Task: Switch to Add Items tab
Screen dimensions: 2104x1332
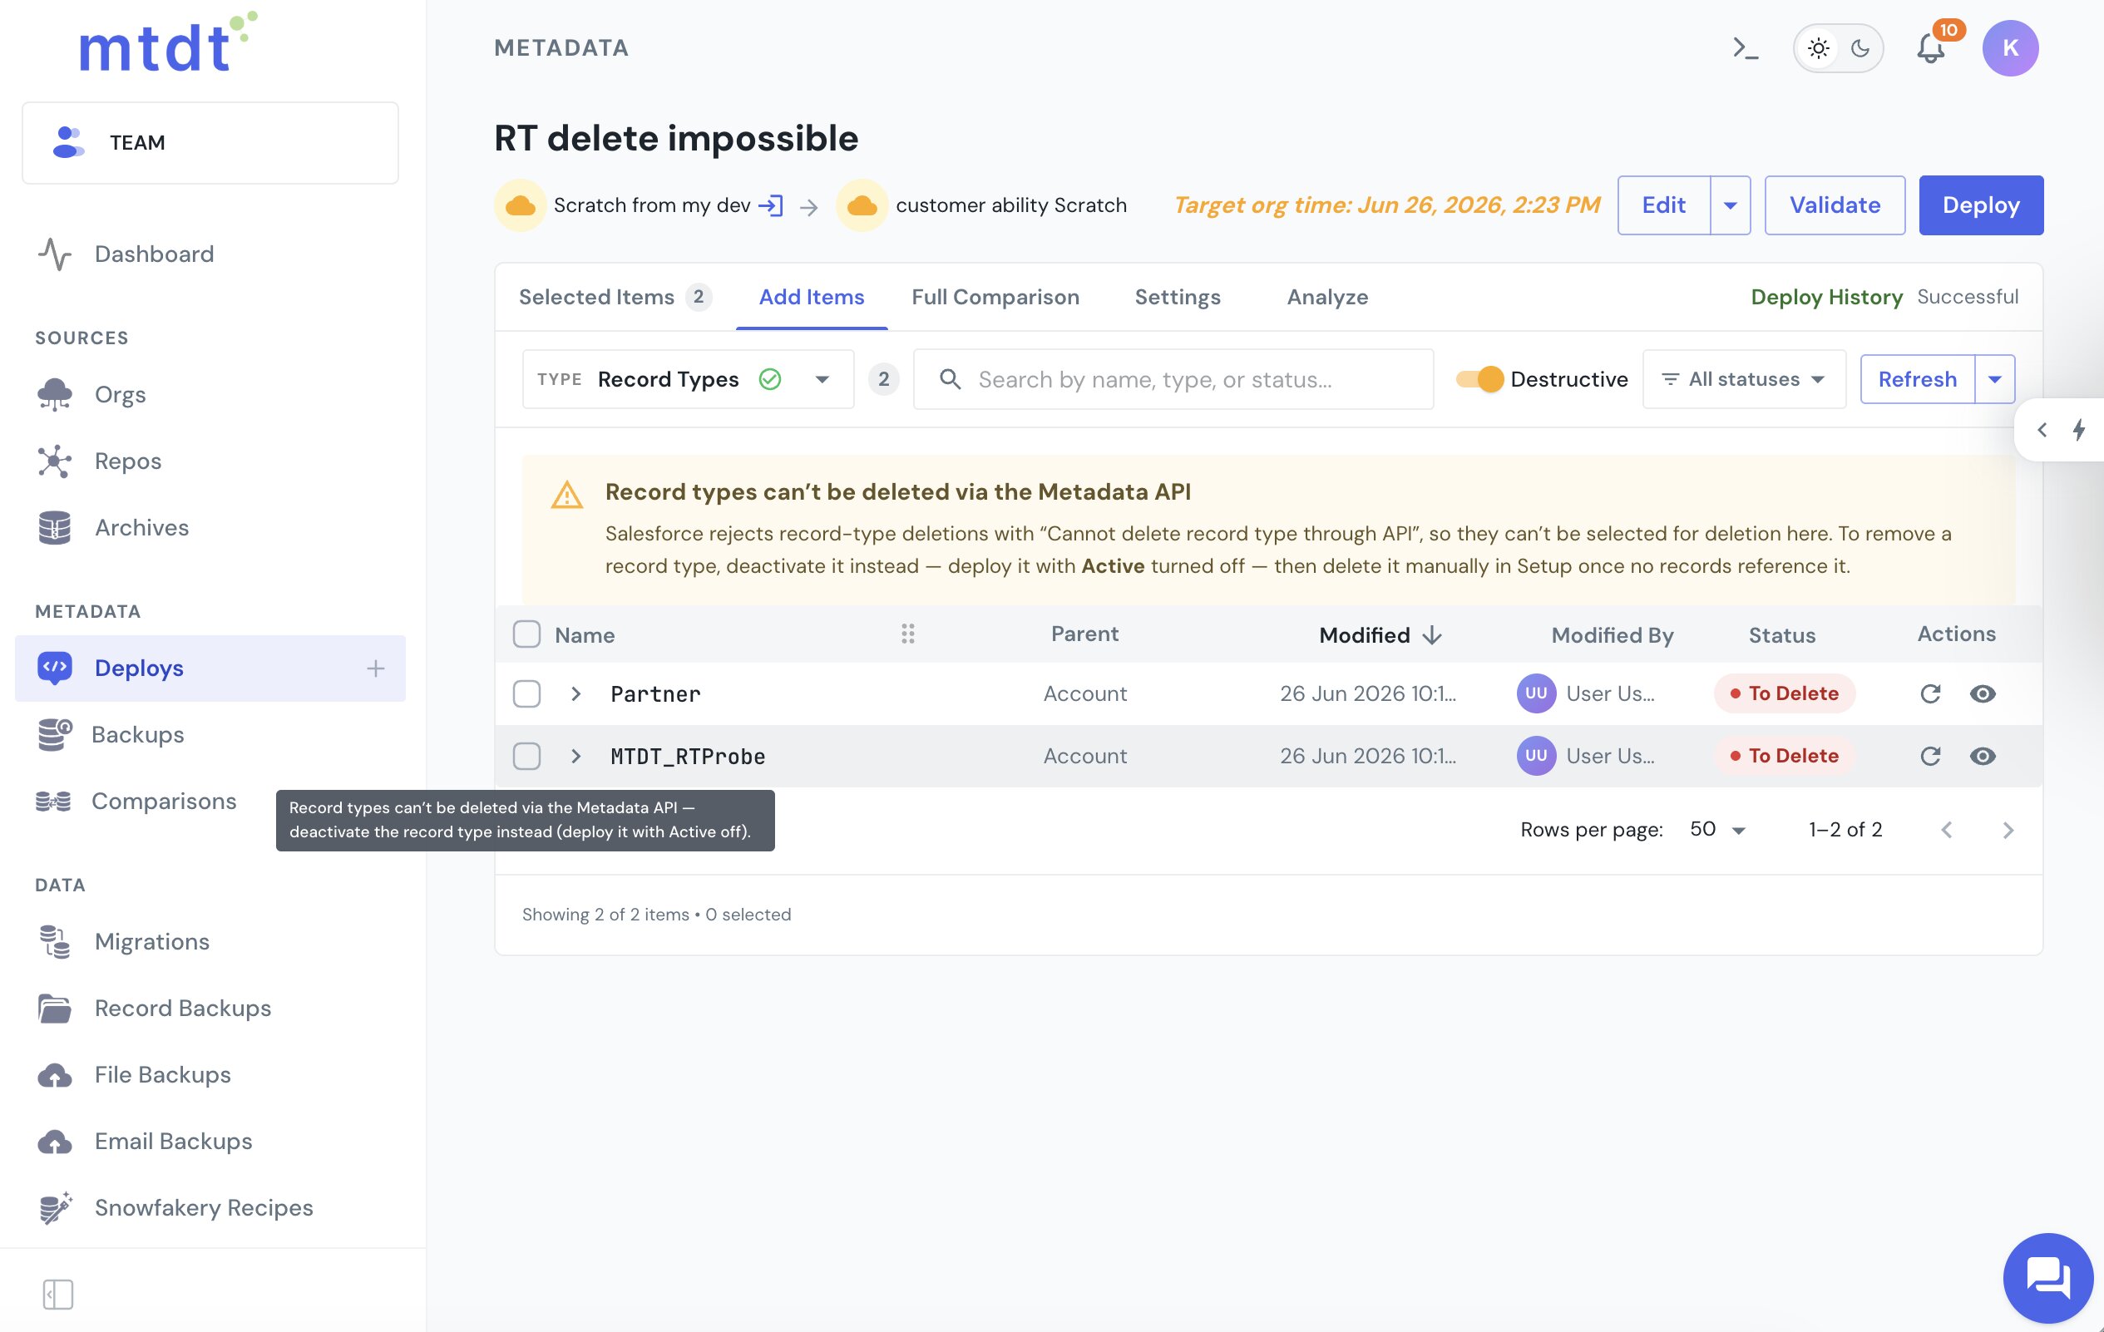Action: (811, 297)
